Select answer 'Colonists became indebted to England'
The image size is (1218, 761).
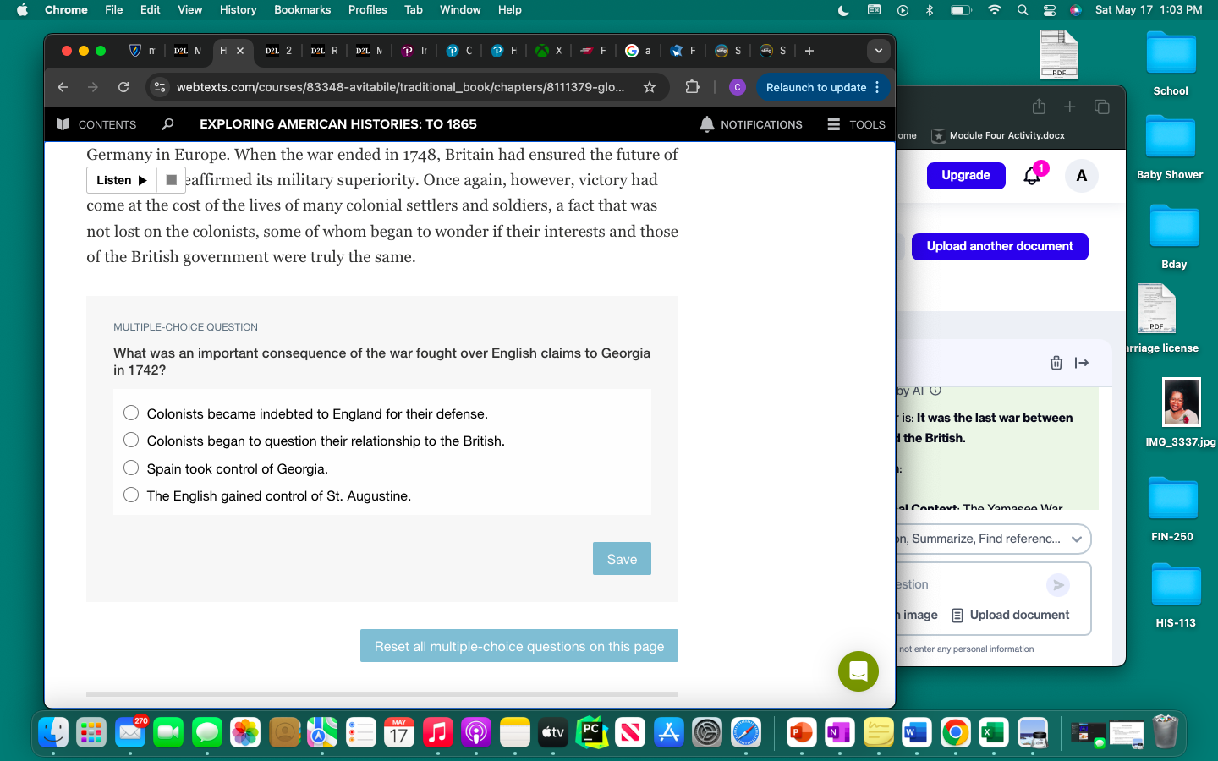pos(131,413)
